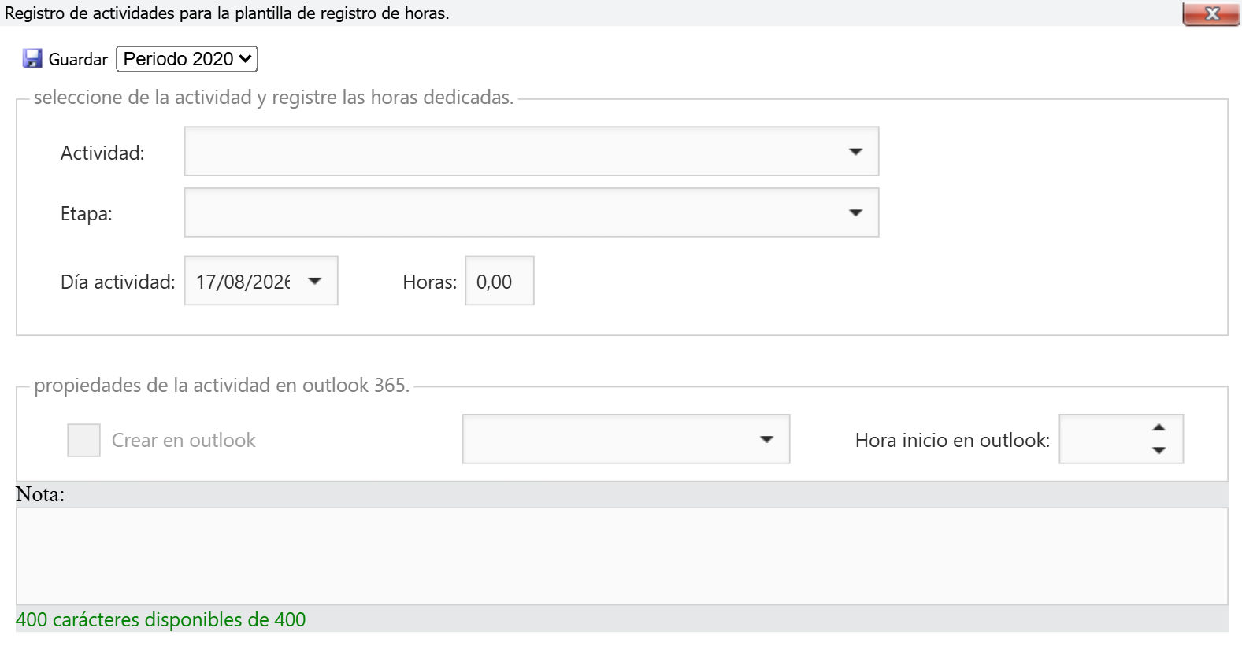Close the Registro de actividades dialog
The image size is (1242, 661).
(1211, 13)
